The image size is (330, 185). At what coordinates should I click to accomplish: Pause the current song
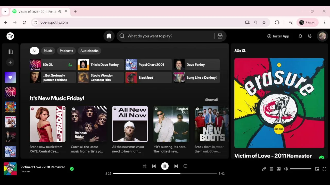[x=165, y=166]
